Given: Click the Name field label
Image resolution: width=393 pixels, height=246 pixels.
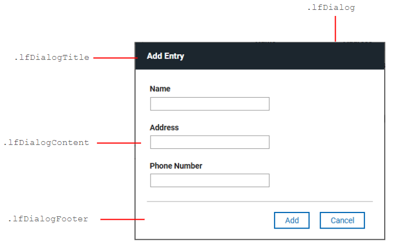Looking at the screenshot, I should point(160,89).
